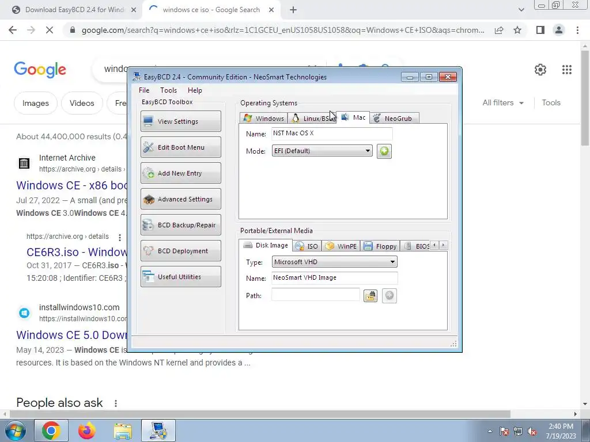
Task: Click the Chrome horizontal scrollbar
Action: point(260,414)
